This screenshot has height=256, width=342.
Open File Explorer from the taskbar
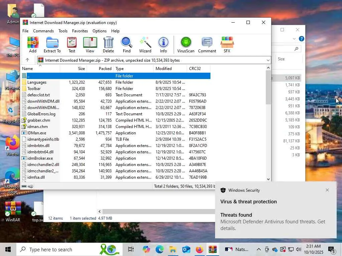tap(173, 249)
